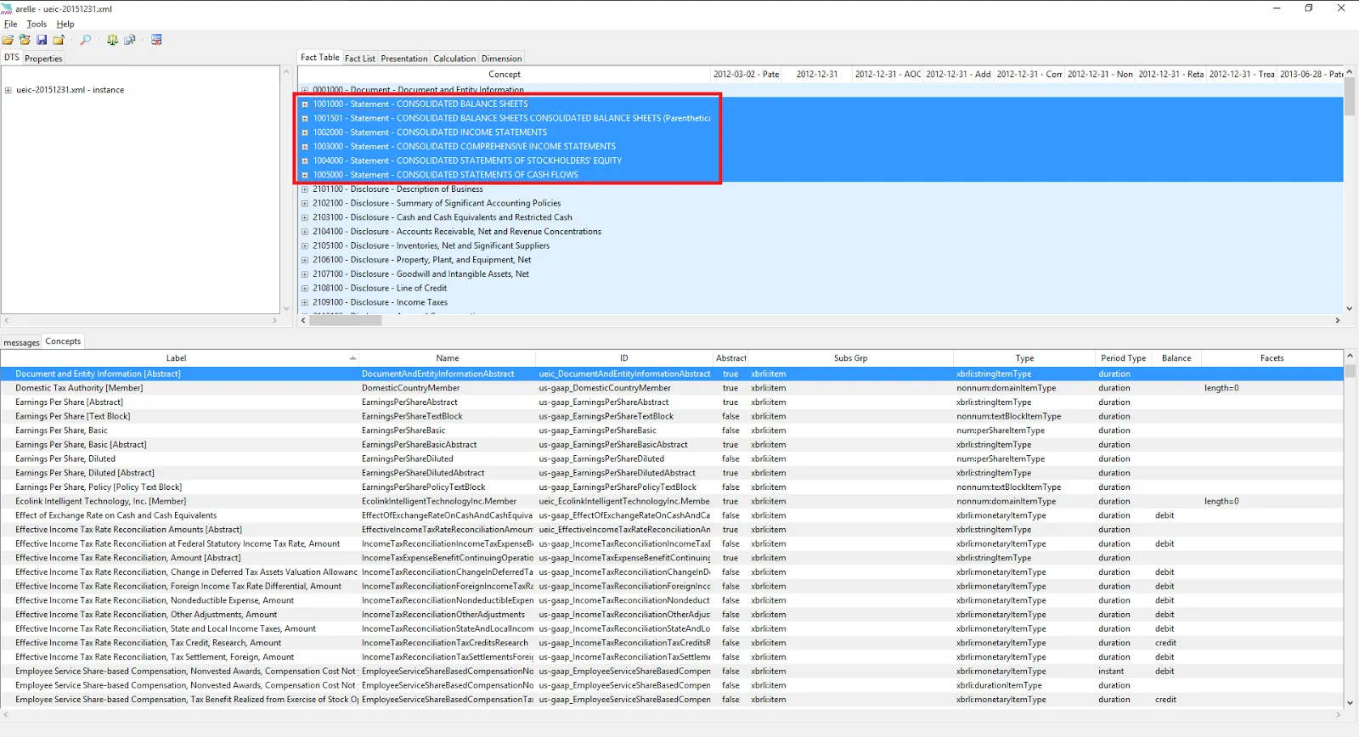Open a web file with globe folder icon
The width and height of the screenshot is (1359, 737).
25,40
